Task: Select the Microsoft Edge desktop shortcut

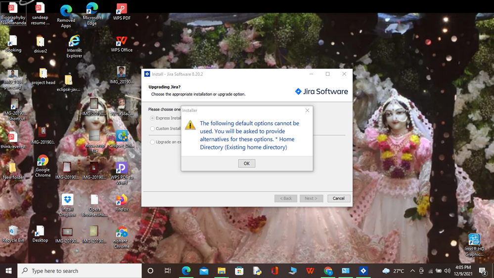Action: (91, 14)
